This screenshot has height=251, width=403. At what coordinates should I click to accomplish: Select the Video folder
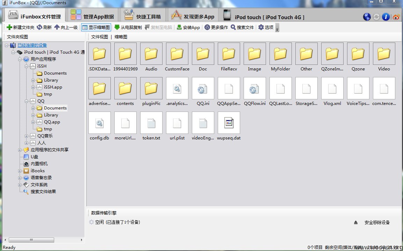384,57
